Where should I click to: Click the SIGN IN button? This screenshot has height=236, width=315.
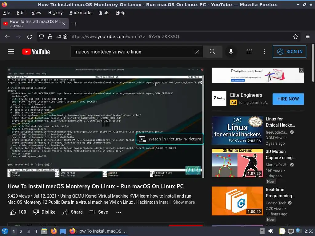(x=289, y=52)
